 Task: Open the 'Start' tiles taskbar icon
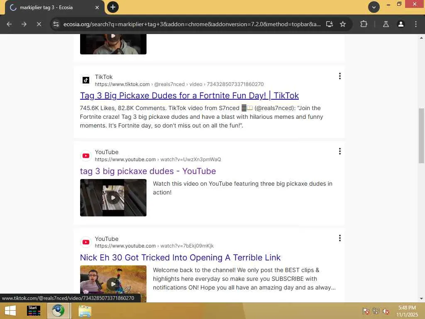(x=34, y=311)
